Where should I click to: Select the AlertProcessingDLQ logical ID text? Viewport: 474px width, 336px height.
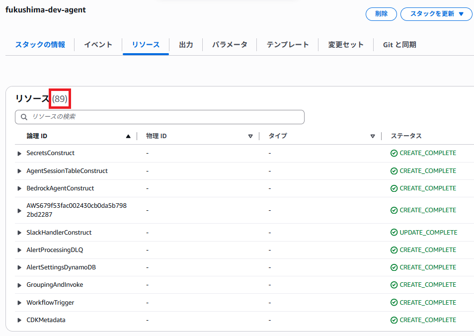[55, 250]
